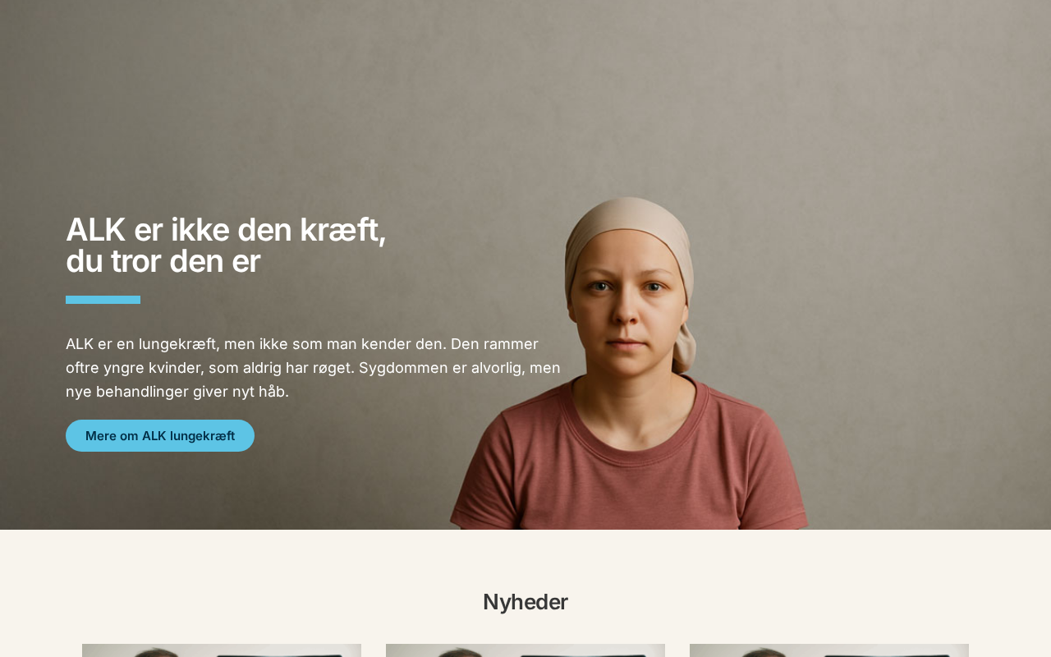Click the blue accent bar under the heading
Screen dimensions: 1051x657
click(x=103, y=300)
